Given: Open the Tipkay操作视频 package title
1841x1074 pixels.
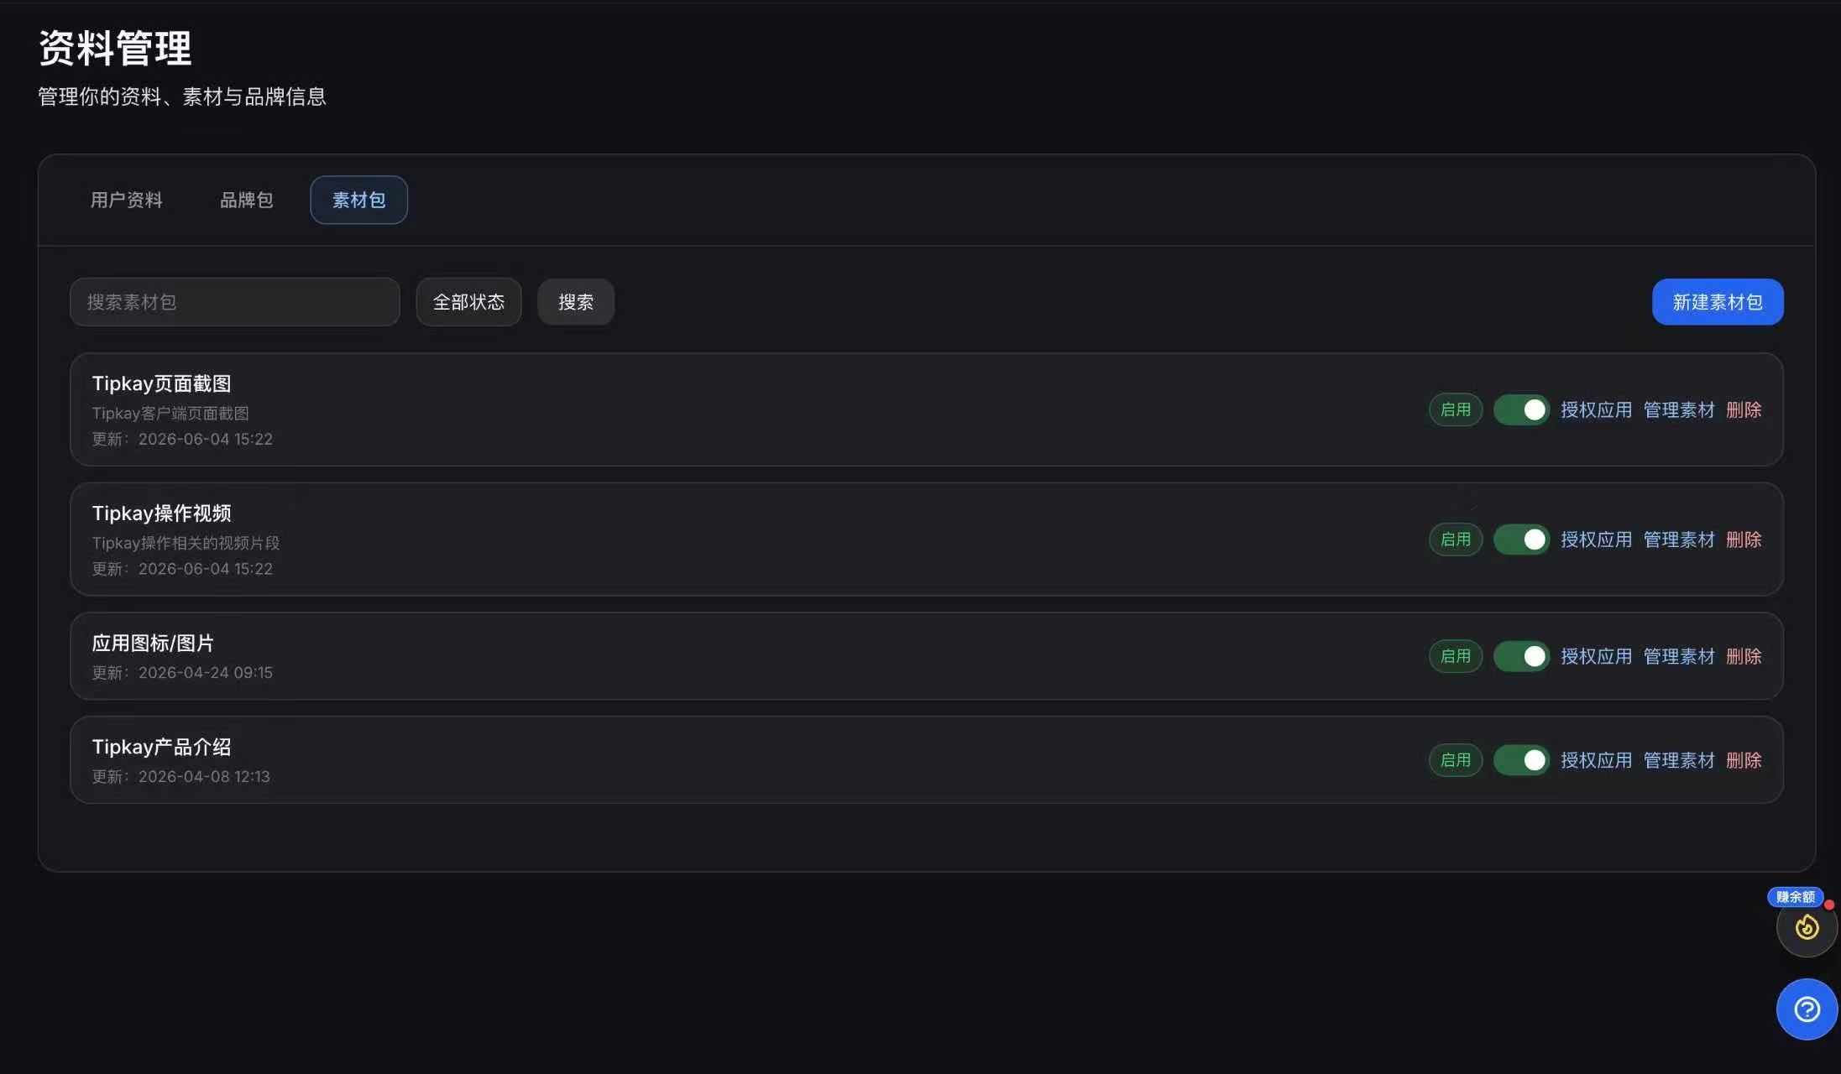Looking at the screenshot, I should (161, 513).
